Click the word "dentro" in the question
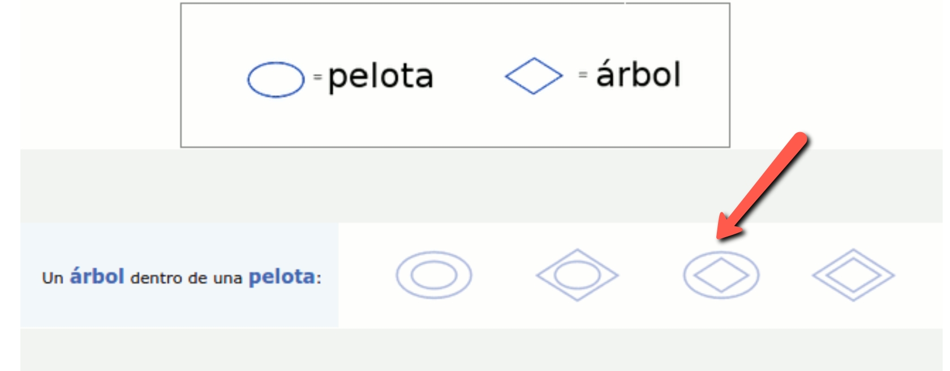This screenshot has width=950, height=371. pos(156,278)
